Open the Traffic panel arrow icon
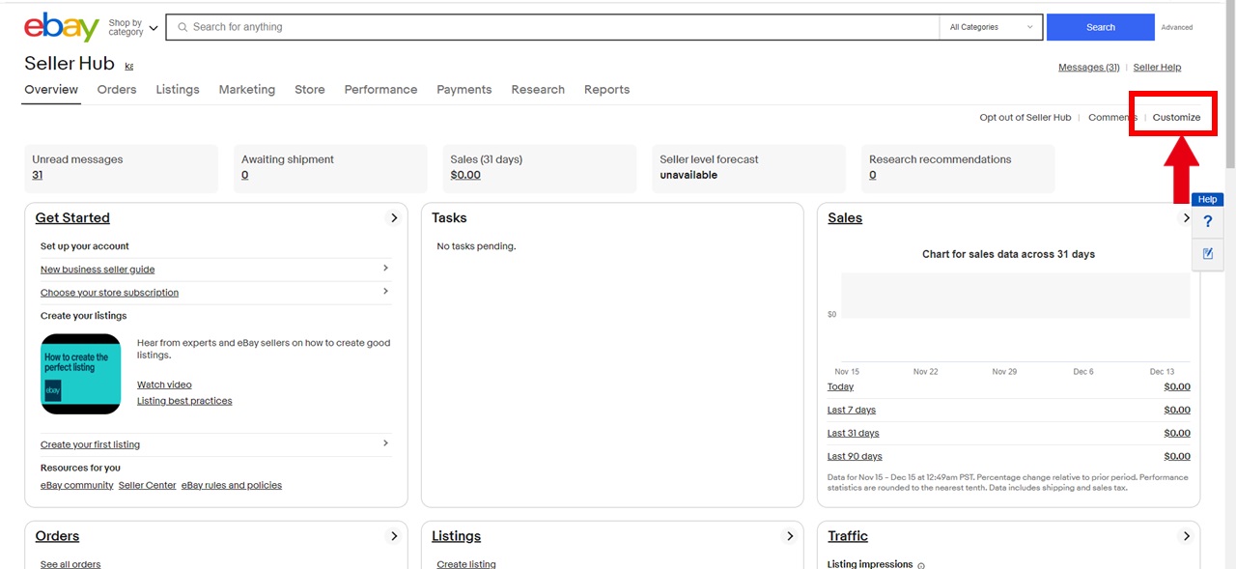Screen dimensions: 1236x569 pyautogui.click(x=1187, y=536)
